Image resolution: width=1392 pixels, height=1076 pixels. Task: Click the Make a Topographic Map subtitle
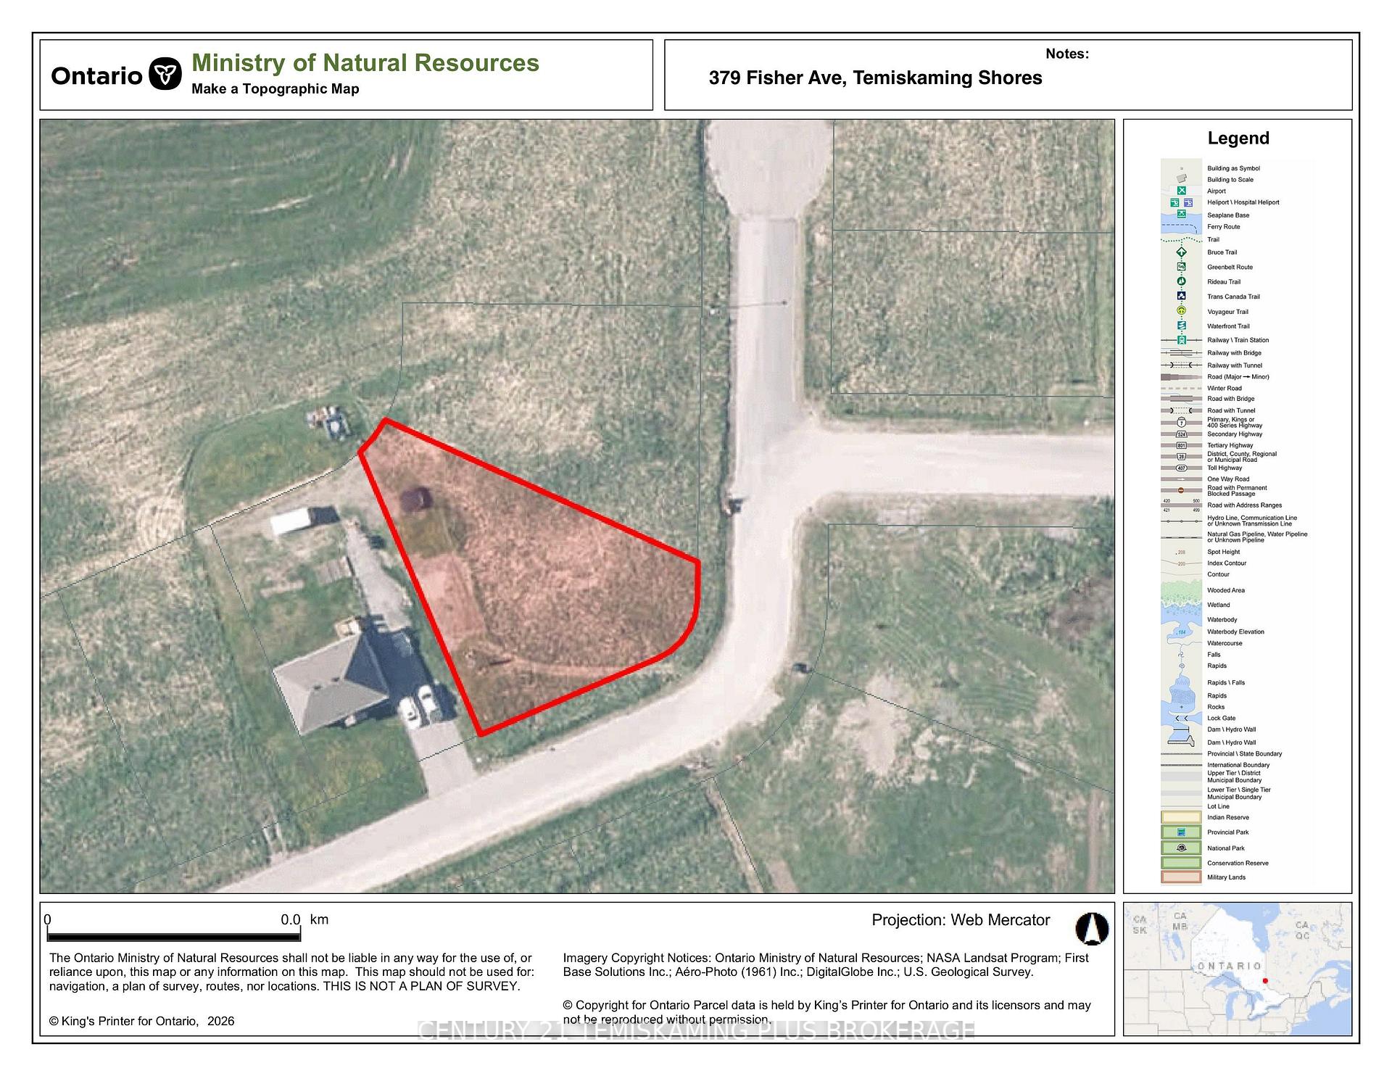(x=275, y=89)
